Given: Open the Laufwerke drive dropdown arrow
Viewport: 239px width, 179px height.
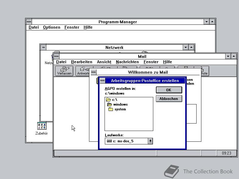Looking at the screenshot, I should pos(150,141).
